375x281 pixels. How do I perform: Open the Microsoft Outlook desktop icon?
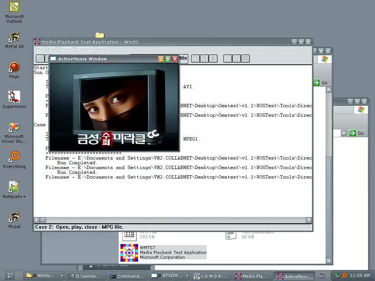[x=14, y=12]
